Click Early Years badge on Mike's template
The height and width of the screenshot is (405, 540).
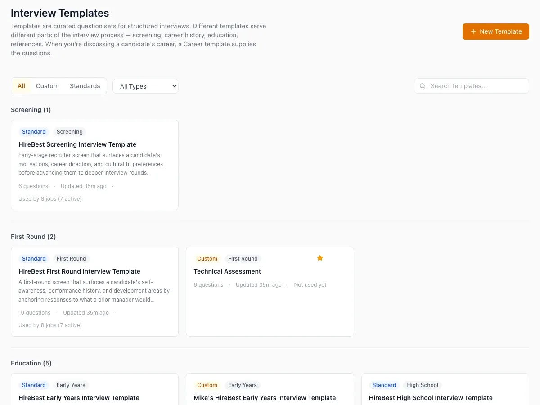click(243, 385)
